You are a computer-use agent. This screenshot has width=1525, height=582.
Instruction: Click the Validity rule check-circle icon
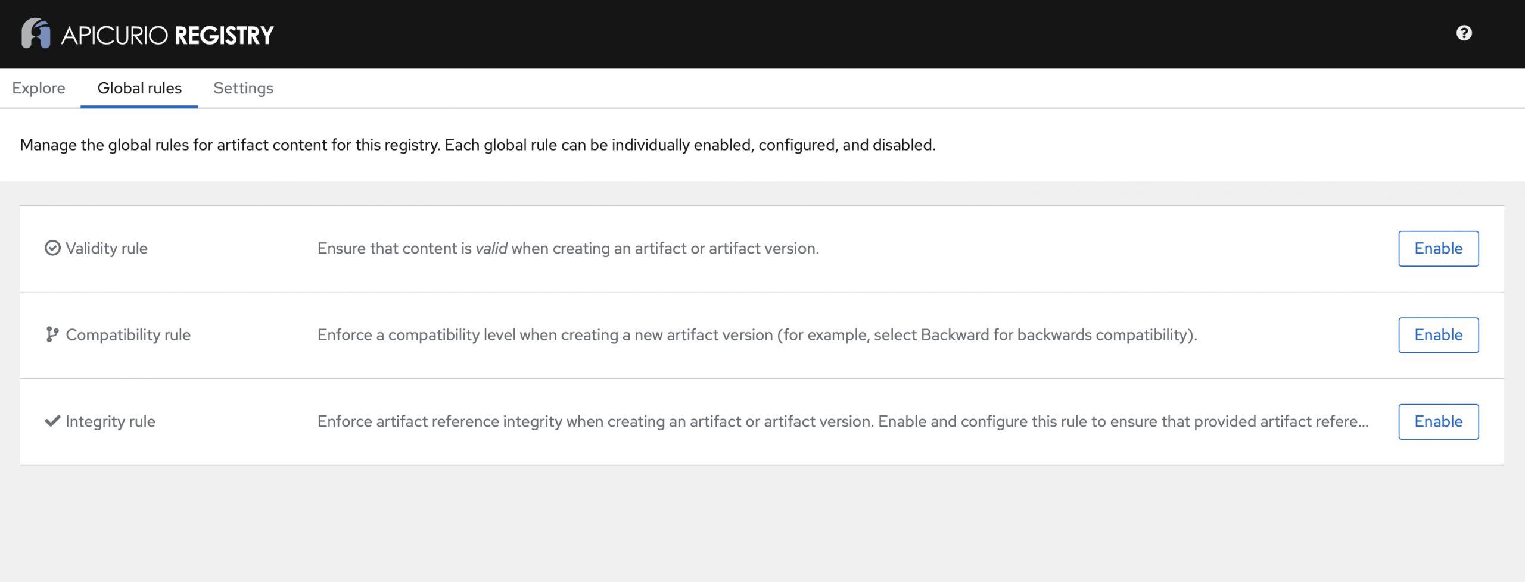click(x=52, y=248)
